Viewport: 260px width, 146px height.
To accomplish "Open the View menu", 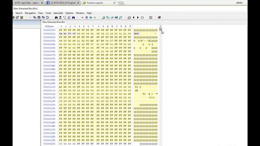I will click(41, 13).
